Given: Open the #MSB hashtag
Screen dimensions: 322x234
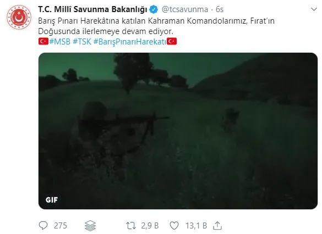Looking at the screenshot, I should coord(60,42).
